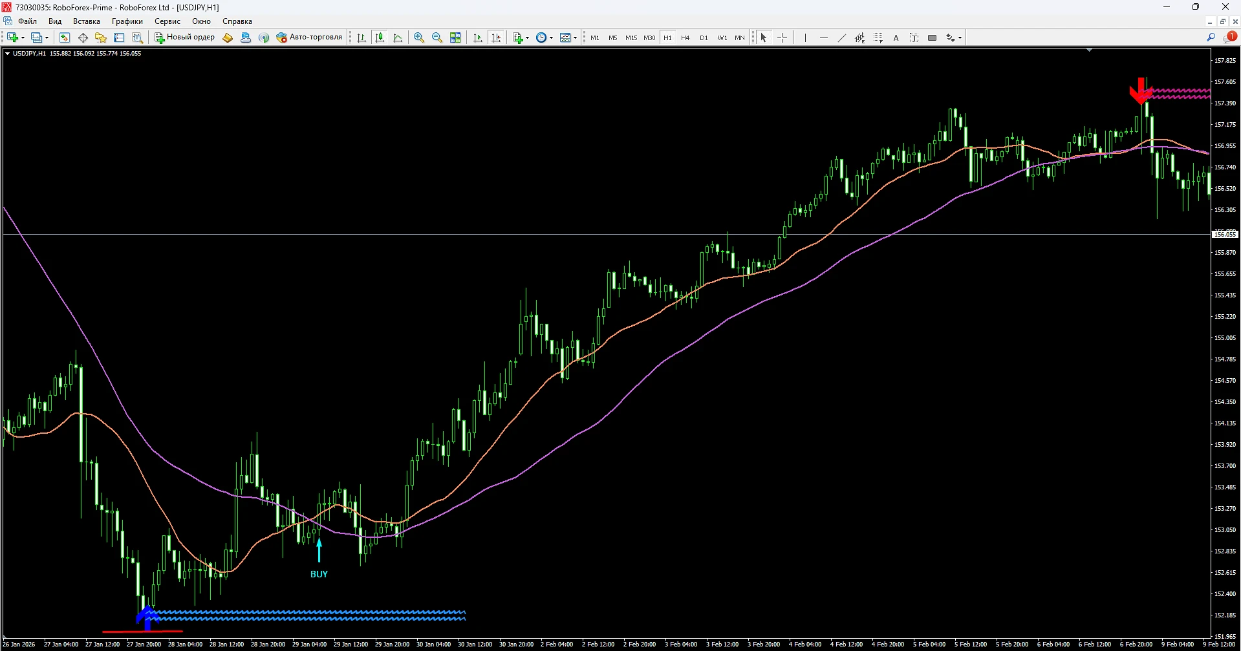This screenshot has width=1241, height=651.
Task: Click the Новый ордер button
Action: [184, 37]
